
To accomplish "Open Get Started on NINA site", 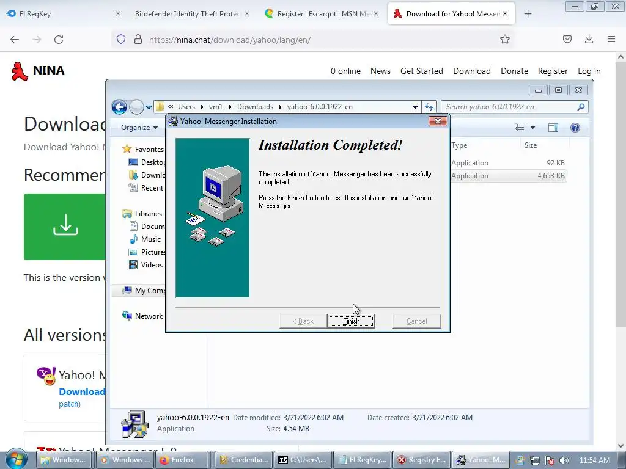I will point(422,71).
